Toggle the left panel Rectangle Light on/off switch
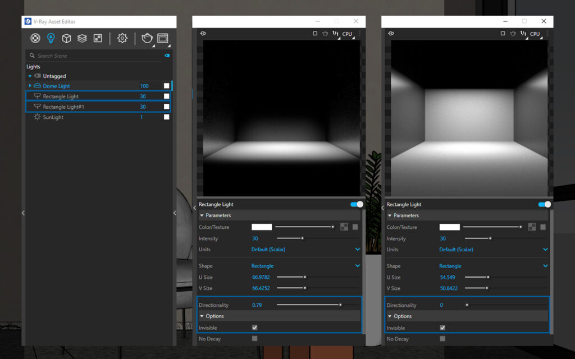 coord(356,204)
